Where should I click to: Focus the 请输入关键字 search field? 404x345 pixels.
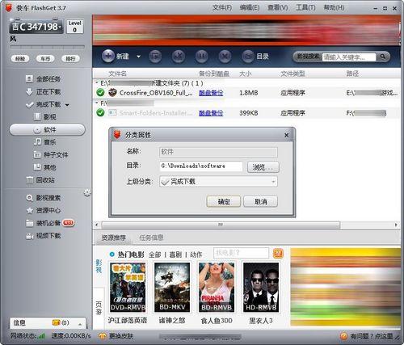click(x=349, y=57)
